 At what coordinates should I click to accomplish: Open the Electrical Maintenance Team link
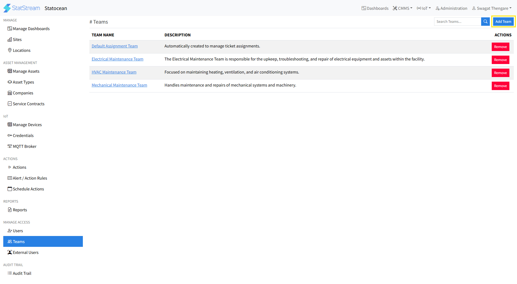click(117, 59)
